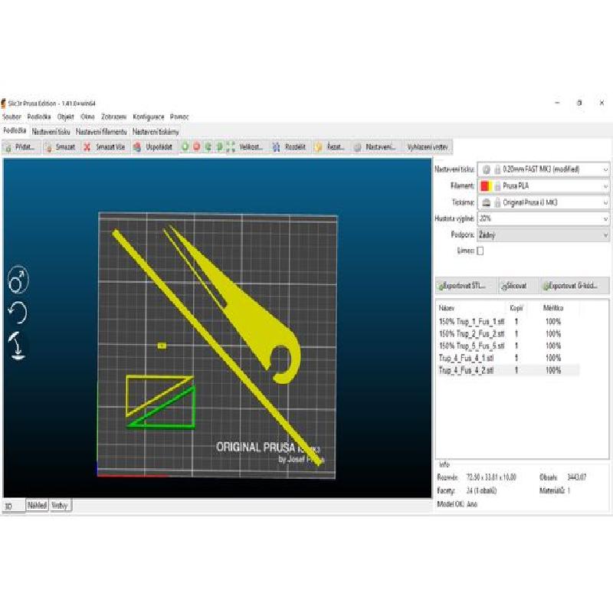Open the Konfigurace menu
The image size is (613, 613).
(149, 117)
